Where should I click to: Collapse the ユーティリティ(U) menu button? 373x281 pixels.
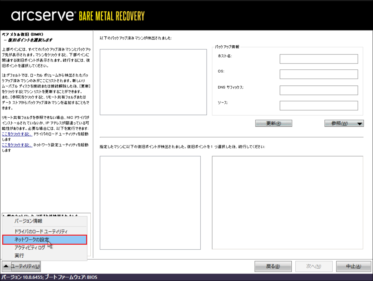(x=22, y=266)
